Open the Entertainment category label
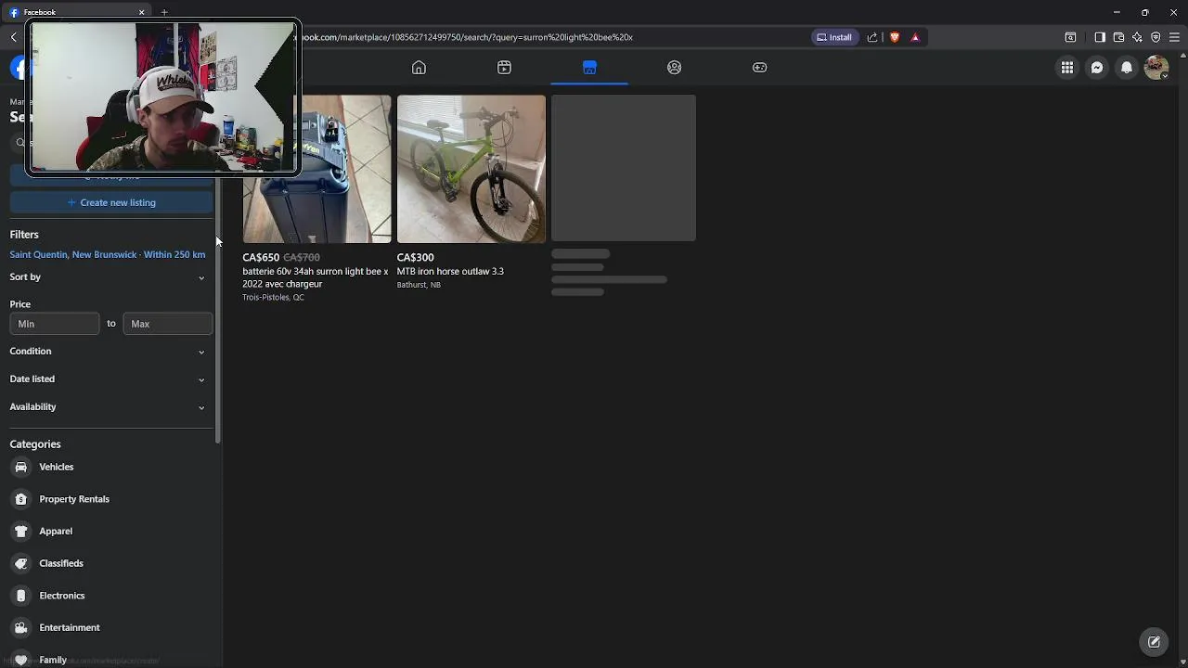1188x668 pixels. point(70,627)
